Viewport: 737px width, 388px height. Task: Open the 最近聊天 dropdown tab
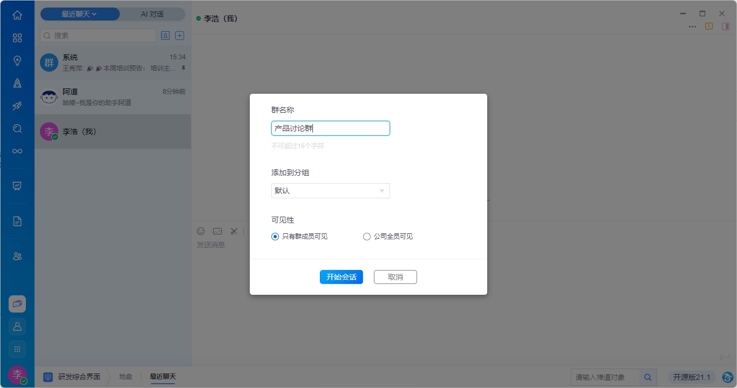80,14
